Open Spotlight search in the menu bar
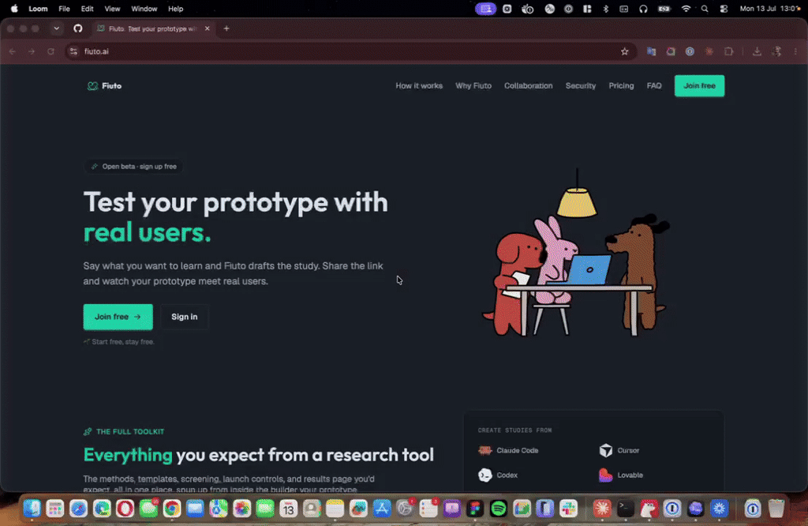The height and width of the screenshot is (526, 808). coord(705,9)
